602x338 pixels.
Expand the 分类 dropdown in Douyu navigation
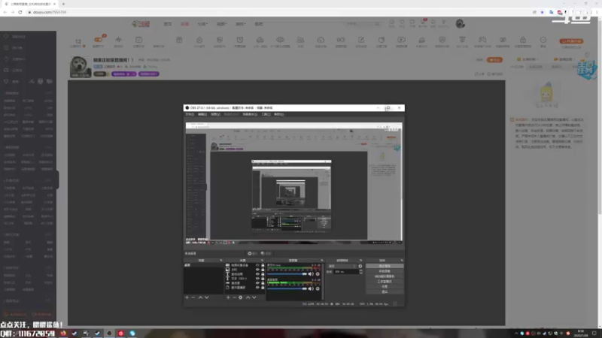coord(202,24)
